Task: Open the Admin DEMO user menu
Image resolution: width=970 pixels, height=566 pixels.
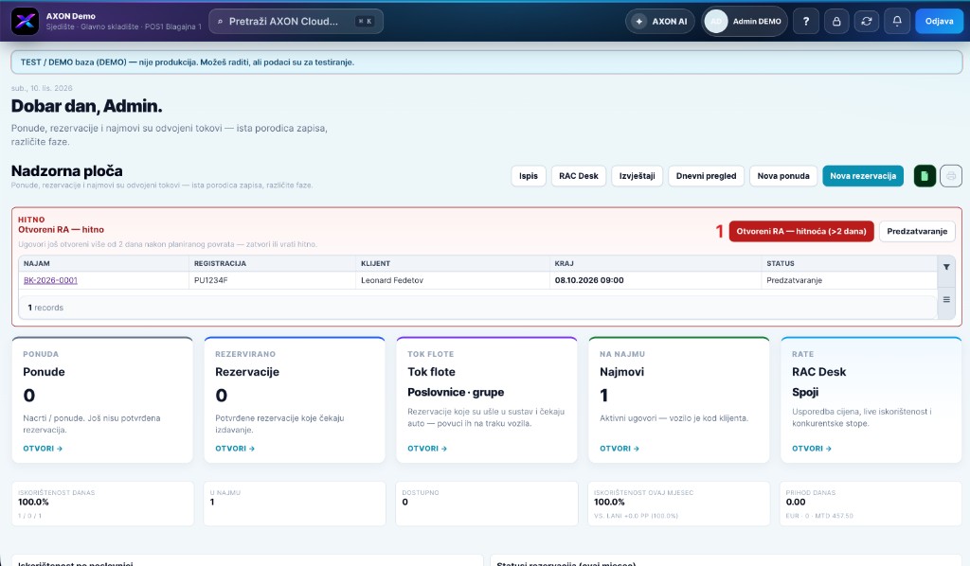Action: click(x=745, y=21)
